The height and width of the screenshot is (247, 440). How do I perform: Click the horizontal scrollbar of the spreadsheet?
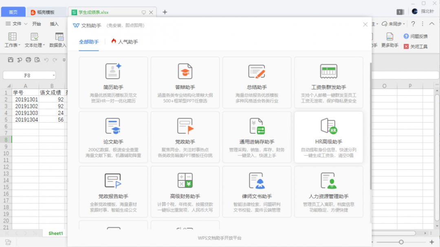[393, 233]
